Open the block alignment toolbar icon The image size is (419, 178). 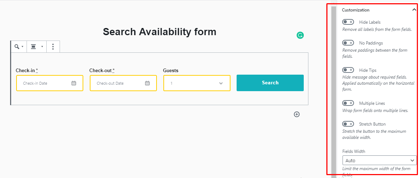pos(37,47)
